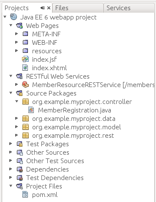This screenshot has height=202, width=156.
Task: Collapse the org.example.myproject.controller package
Action: [x=16, y=101]
